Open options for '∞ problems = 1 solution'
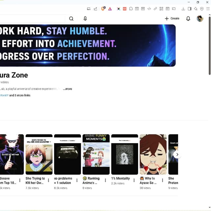The width and height of the screenshot is (211, 211). pyautogui.click(x=77, y=180)
